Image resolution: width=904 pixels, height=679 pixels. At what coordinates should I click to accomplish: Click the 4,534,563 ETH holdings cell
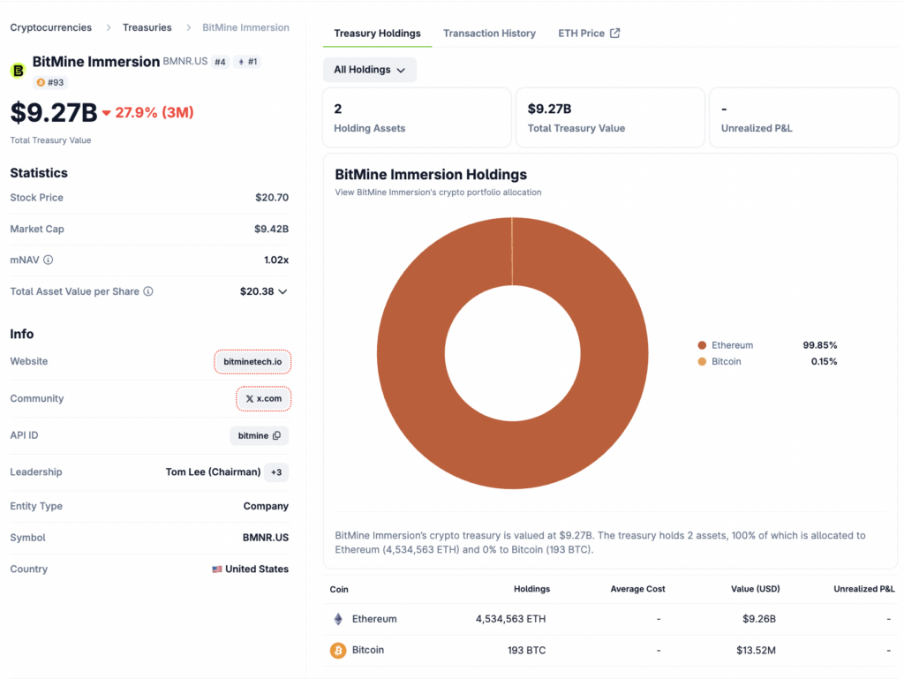pos(510,619)
